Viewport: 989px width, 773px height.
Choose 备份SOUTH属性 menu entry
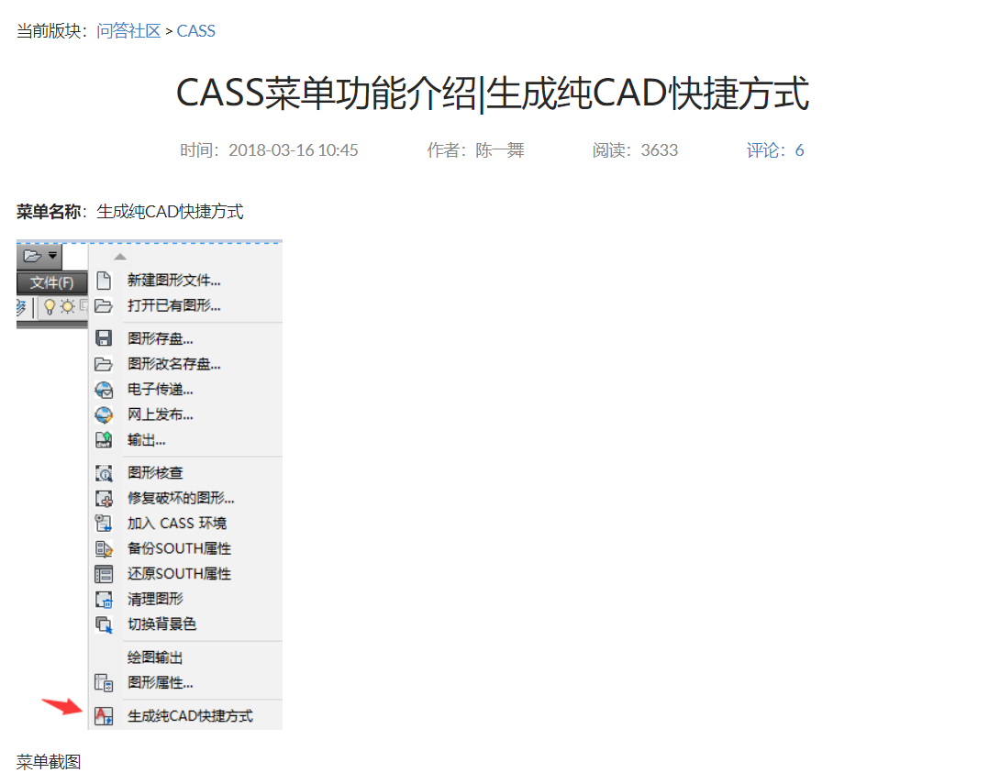[x=179, y=548]
